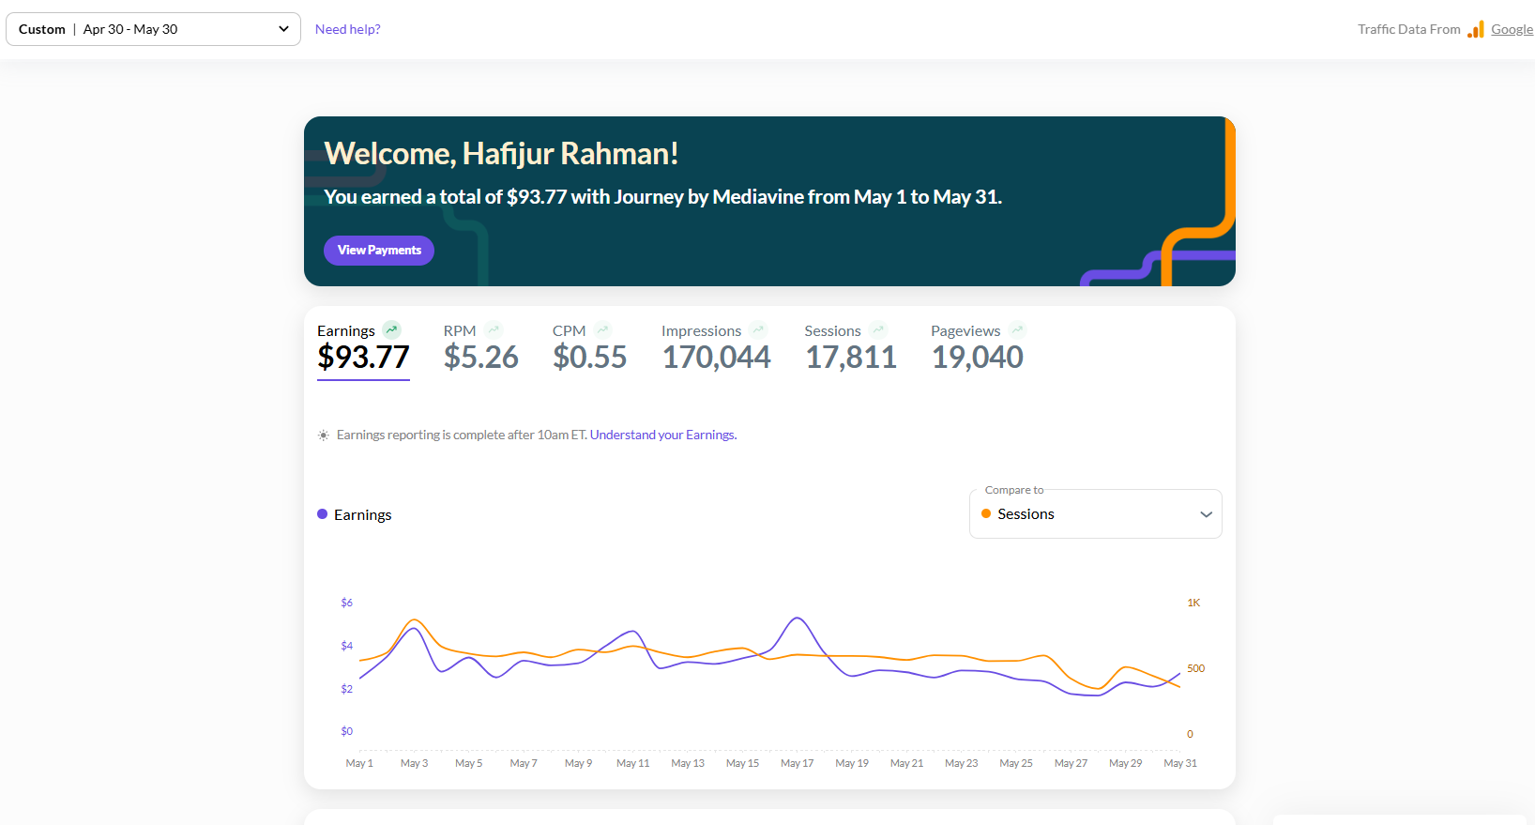This screenshot has width=1535, height=825.
Task: Click the Traffic Data From label
Action: pos(1408,29)
